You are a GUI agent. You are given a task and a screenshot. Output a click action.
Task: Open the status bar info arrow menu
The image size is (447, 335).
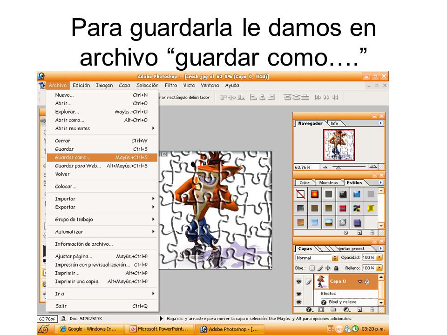162,318
